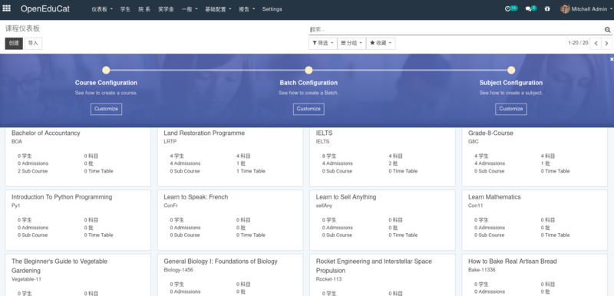
Task: Click the OpenEduCat brand title
Action: 45,8
